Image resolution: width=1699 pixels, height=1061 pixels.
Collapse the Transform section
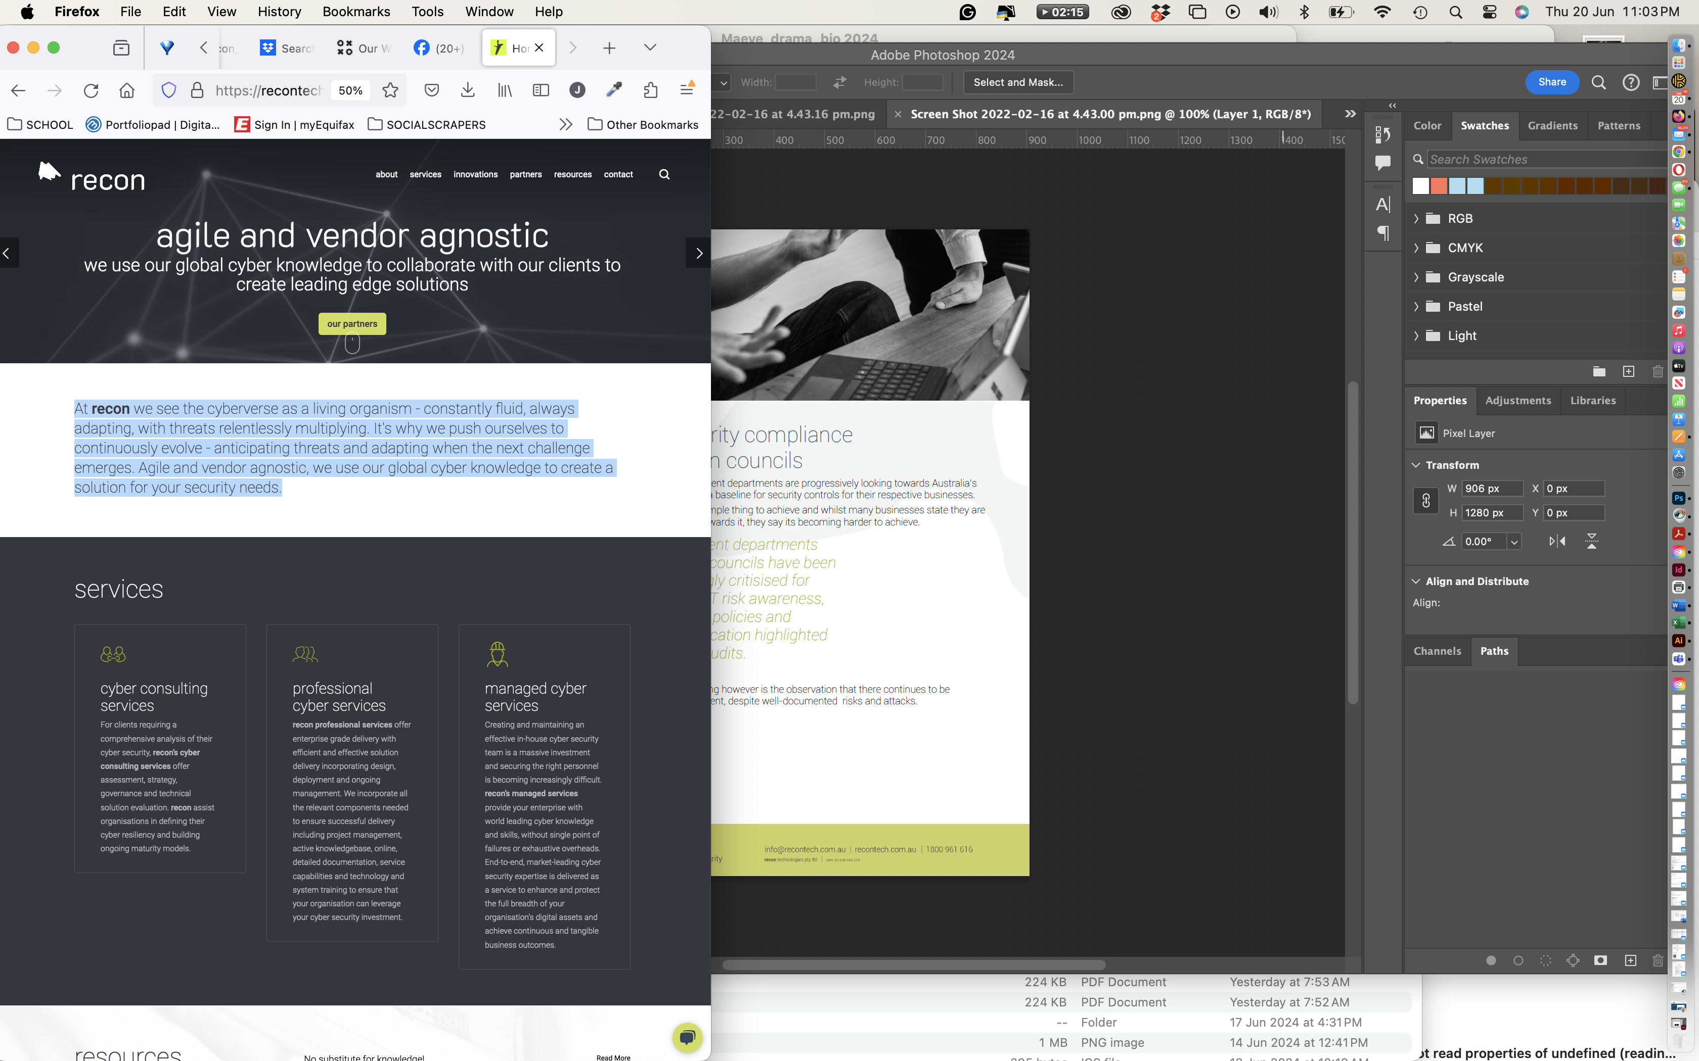1416,465
